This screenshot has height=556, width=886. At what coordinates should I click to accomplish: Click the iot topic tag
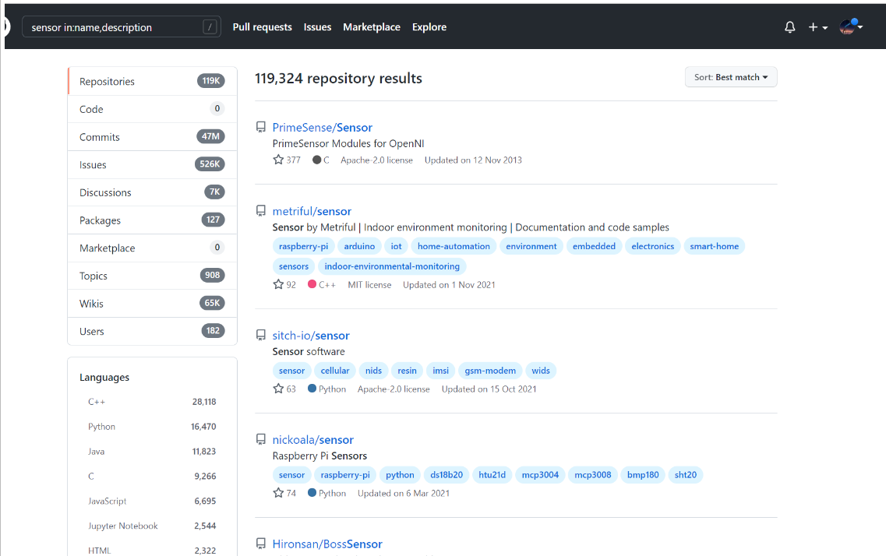coord(396,246)
